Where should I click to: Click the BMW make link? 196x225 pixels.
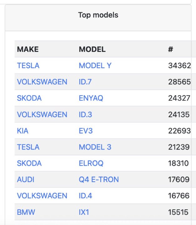26,212
